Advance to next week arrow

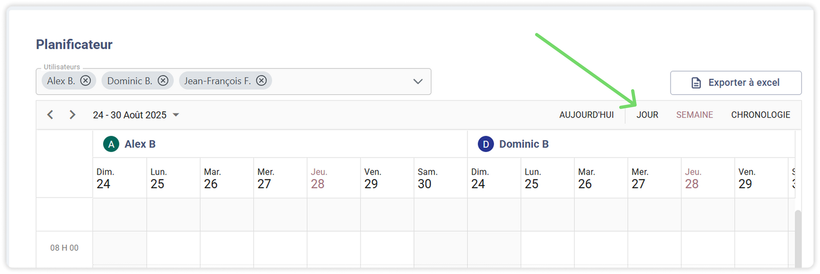click(x=72, y=115)
